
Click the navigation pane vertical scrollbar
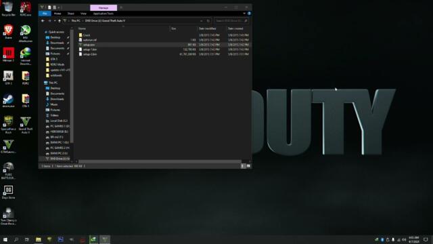click(72, 86)
